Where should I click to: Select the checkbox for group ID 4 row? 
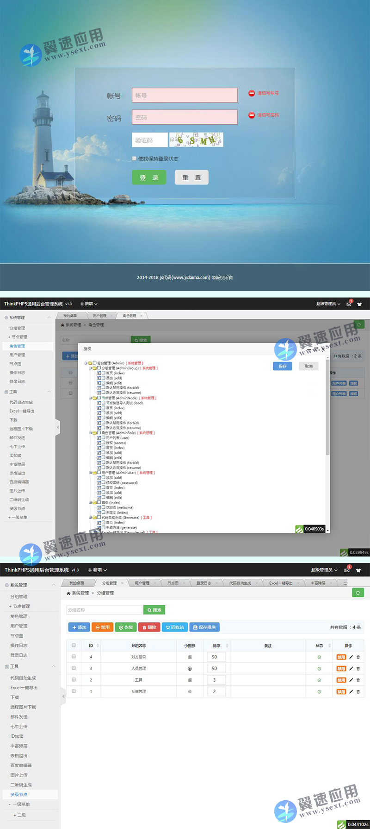click(x=74, y=657)
